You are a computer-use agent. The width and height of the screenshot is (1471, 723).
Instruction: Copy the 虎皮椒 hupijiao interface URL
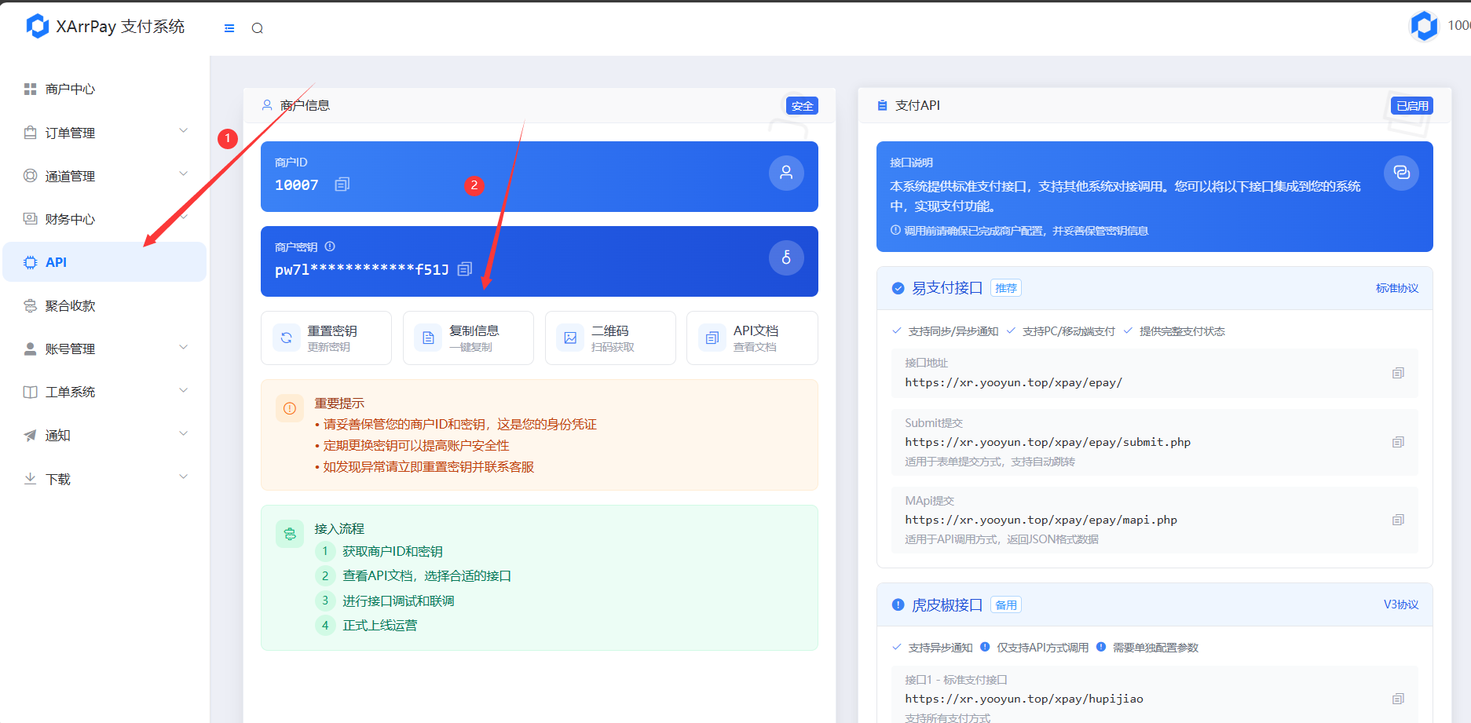pyautogui.click(x=1399, y=699)
